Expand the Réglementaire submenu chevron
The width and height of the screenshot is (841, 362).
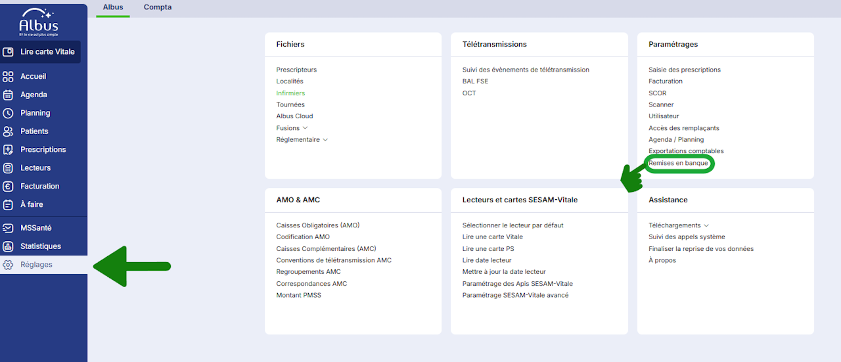coord(325,140)
